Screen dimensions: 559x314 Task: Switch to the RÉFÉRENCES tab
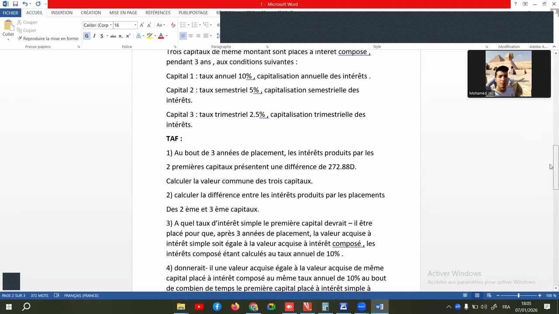coord(158,13)
